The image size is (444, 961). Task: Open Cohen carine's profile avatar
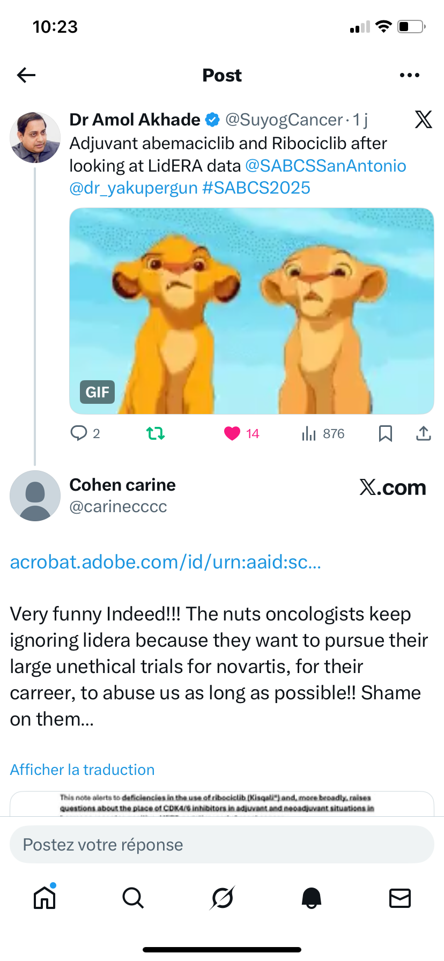coord(35,496)
